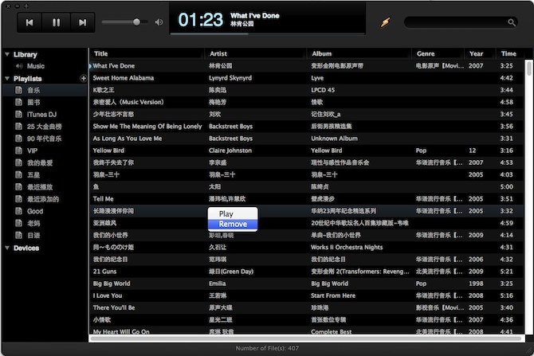Select the song I Love You
The image size is (534, 356).
click(108, 295)
